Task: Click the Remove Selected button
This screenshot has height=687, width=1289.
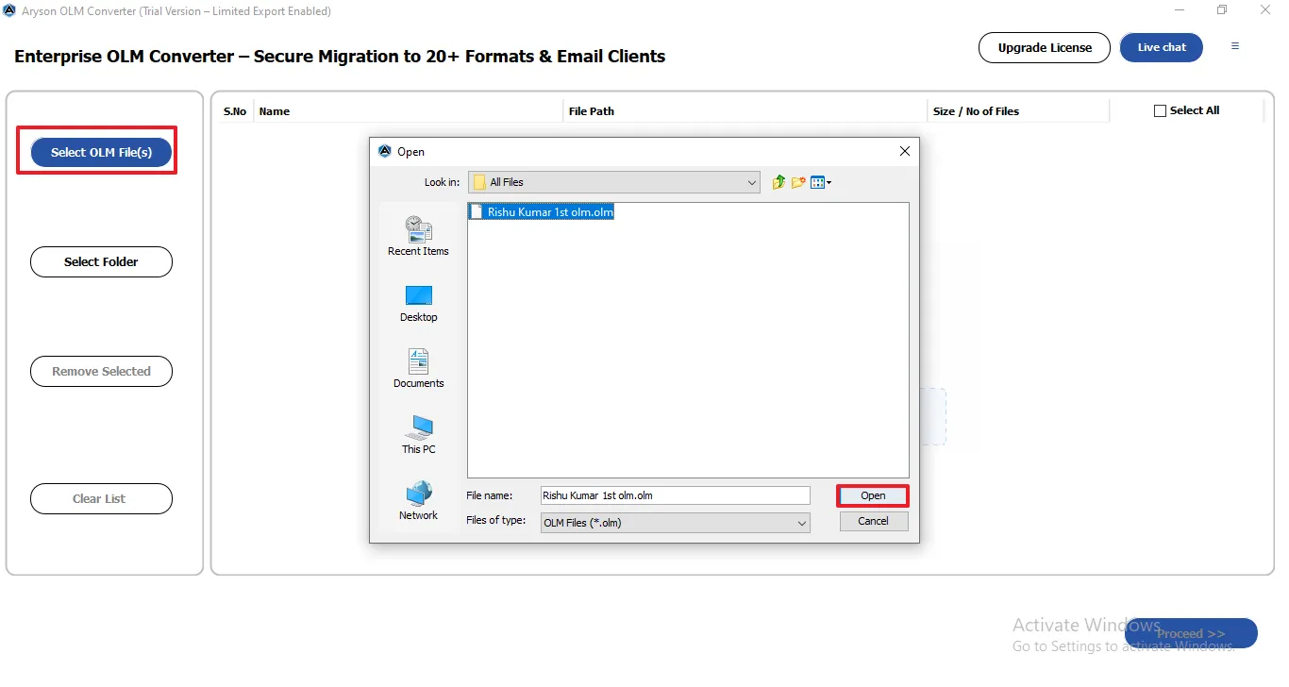Action: click(101, 371)
